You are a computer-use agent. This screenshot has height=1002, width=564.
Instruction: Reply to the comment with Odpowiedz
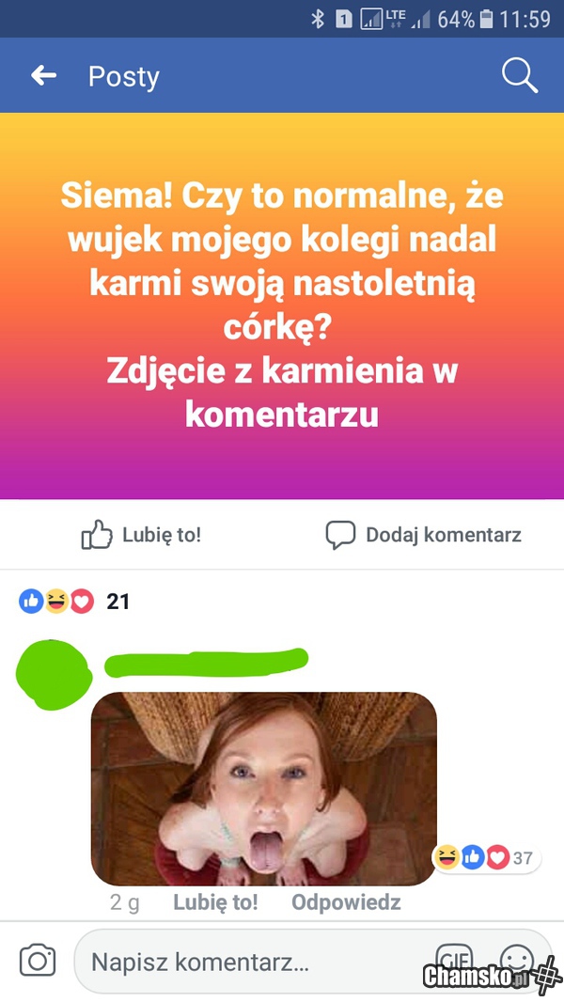(346, 902)
